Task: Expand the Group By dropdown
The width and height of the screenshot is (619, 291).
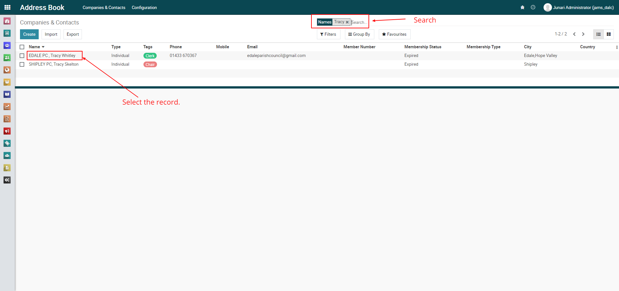Action: tap(359, 34)
